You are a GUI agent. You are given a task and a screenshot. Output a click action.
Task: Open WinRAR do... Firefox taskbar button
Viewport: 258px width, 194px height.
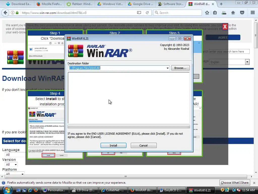click(142, 190)
